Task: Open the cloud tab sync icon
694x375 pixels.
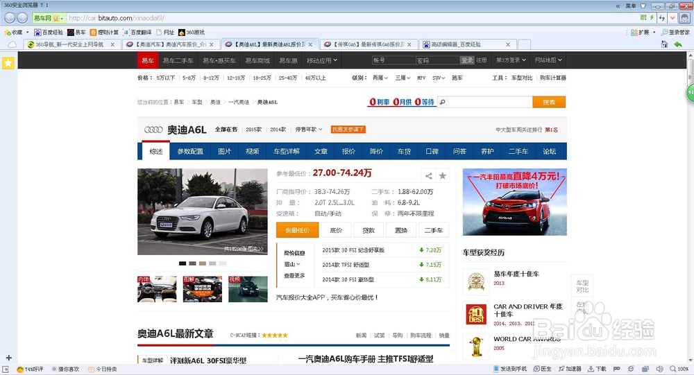Action: click(12, 44)
